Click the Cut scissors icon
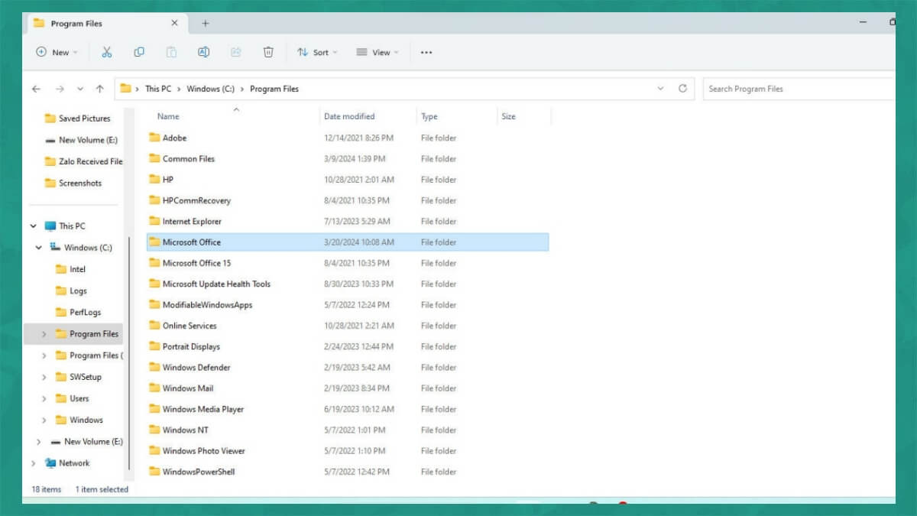This screenshot has width=917, height=516. click(107, 52)
